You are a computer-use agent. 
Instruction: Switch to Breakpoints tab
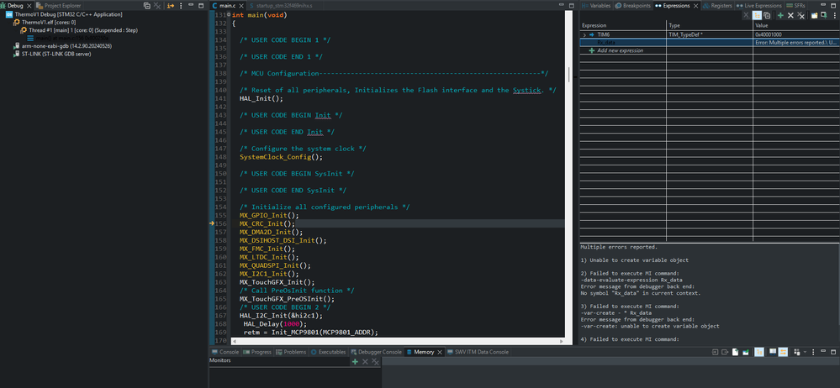pos(632,5)
